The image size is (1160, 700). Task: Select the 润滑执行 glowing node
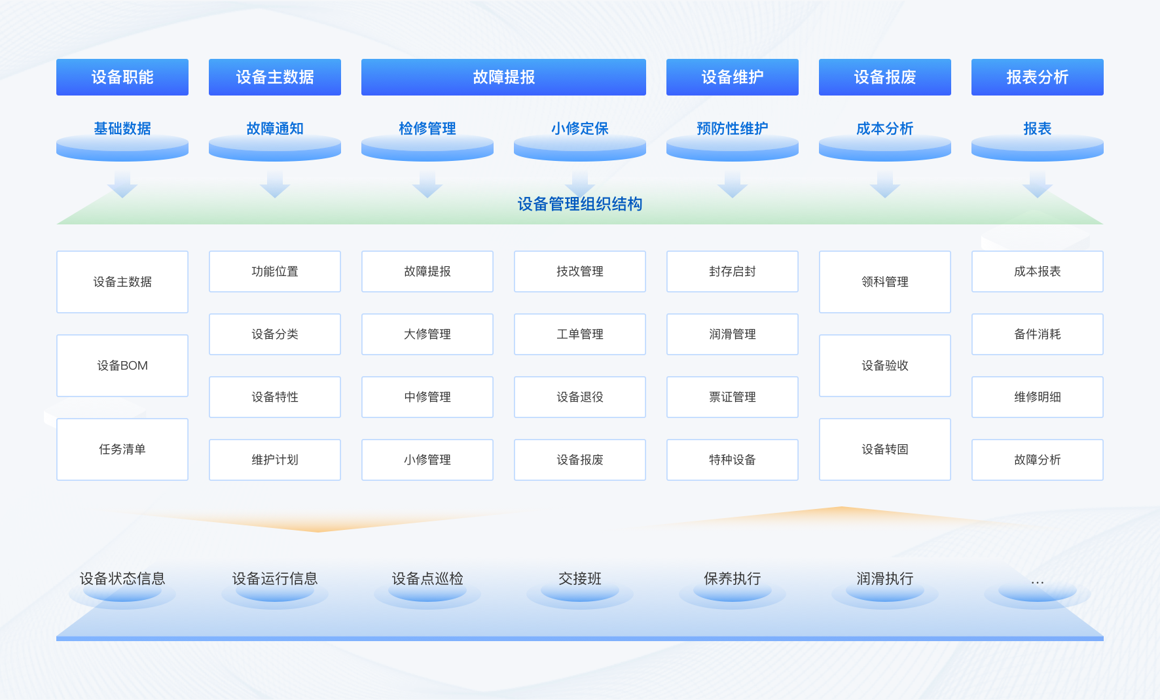click(x=885, y=593)
